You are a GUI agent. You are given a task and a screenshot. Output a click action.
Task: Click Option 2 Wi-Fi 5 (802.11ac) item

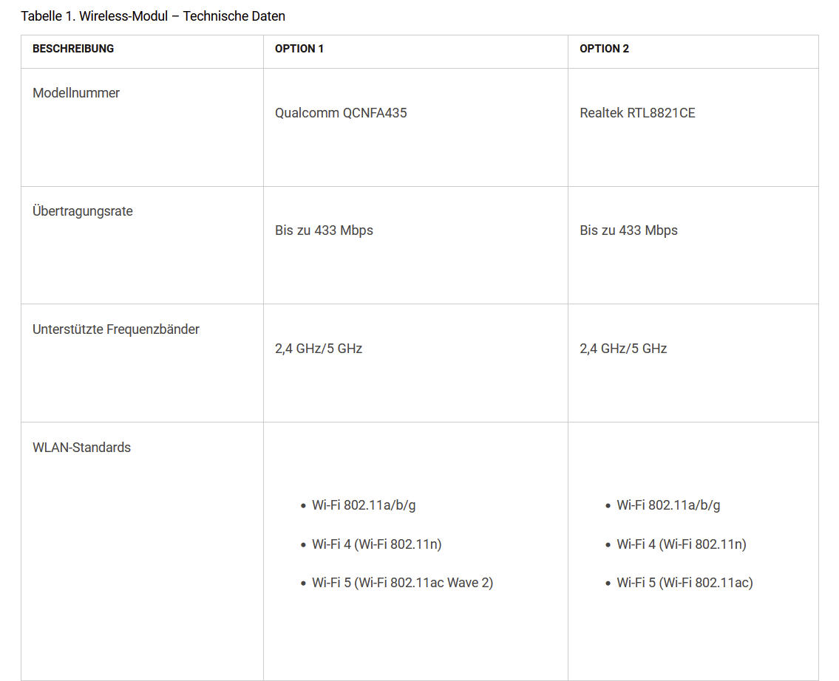pyautogui.click(x=685, y=583)
